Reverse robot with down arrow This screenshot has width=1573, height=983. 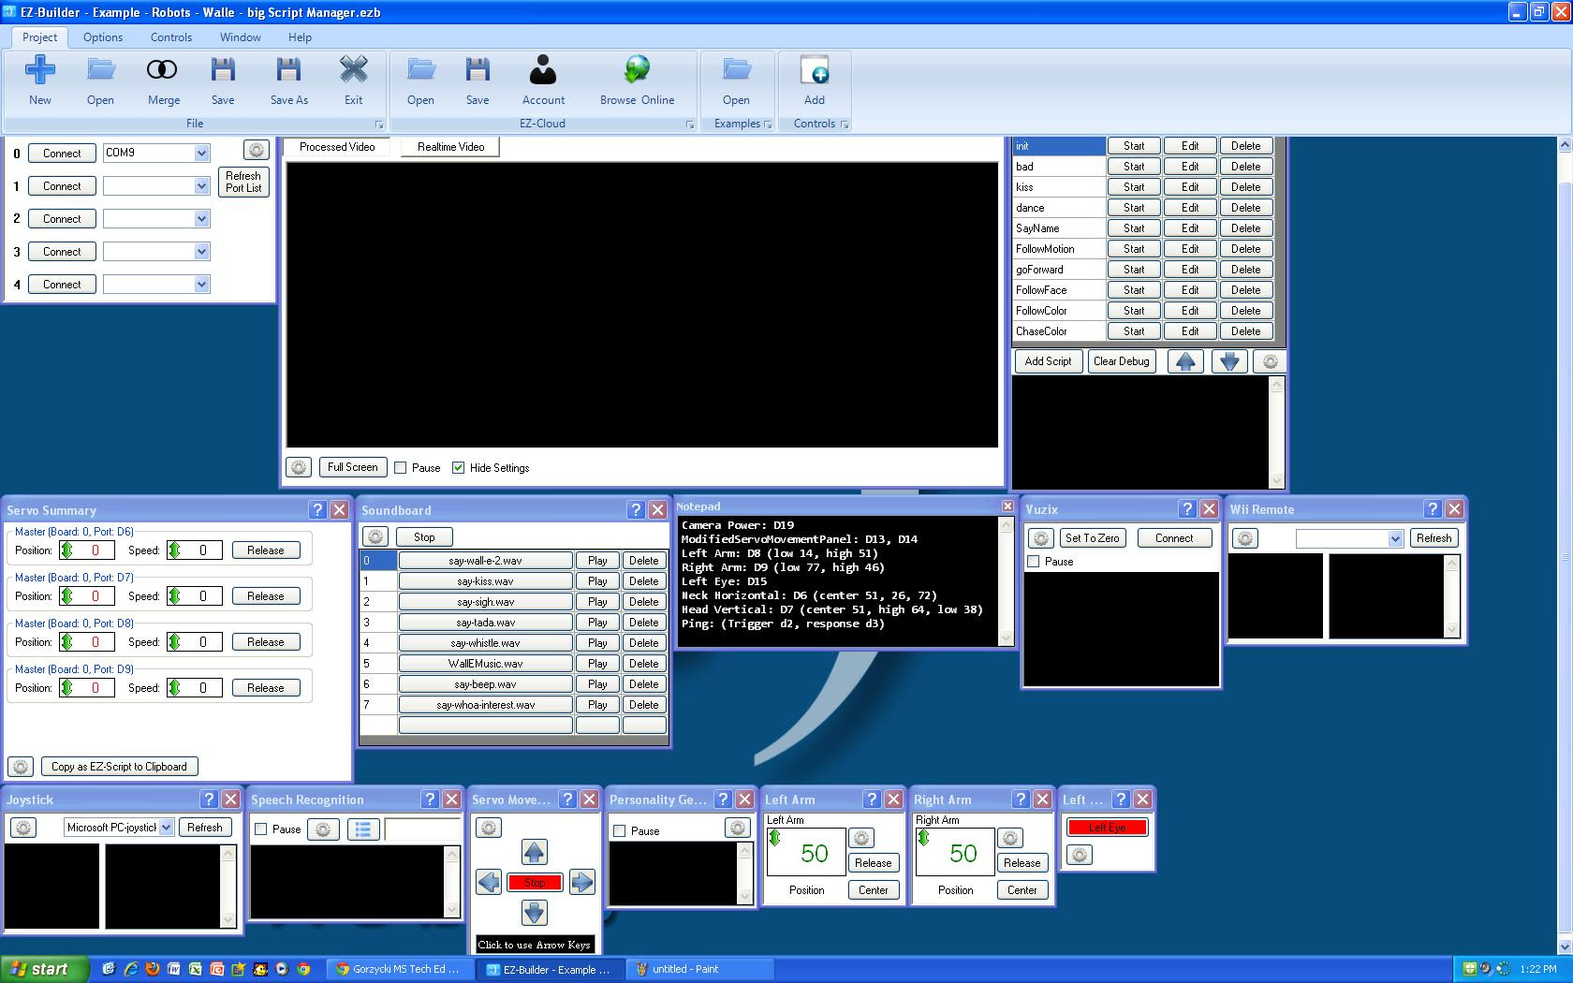(534, 913)
